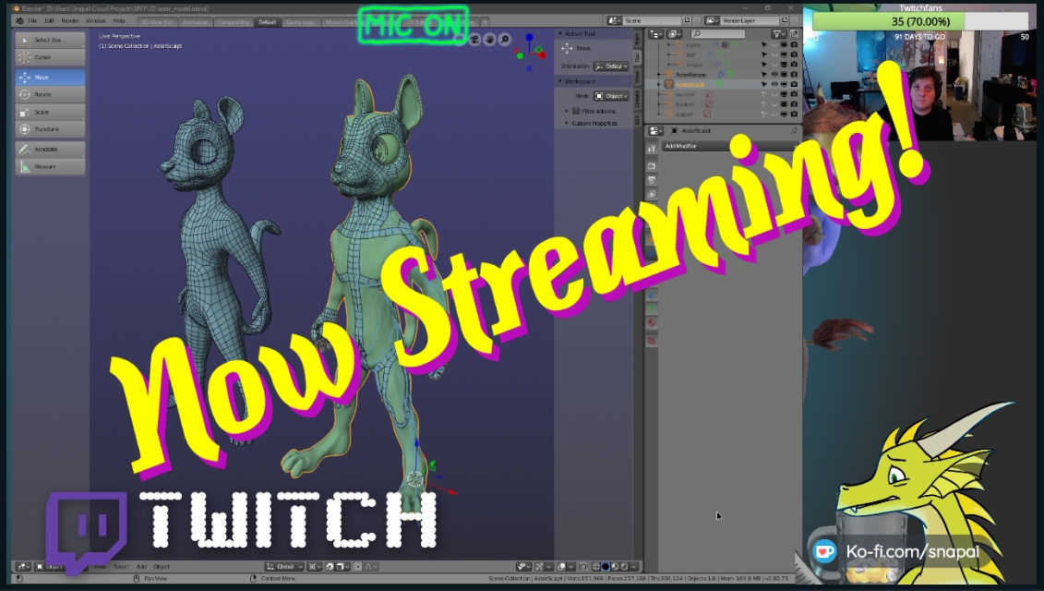Open the Orientation Default dropdown

point(611,66)
